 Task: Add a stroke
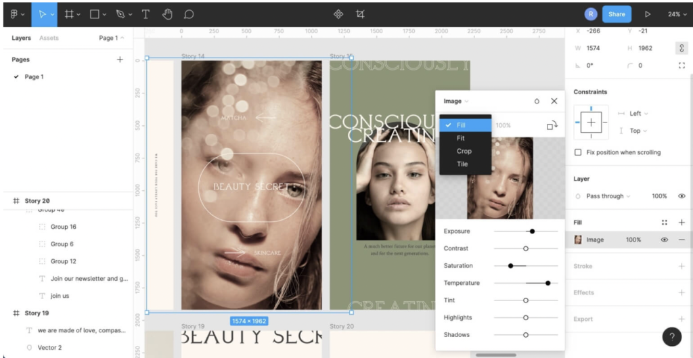(681, 266)
